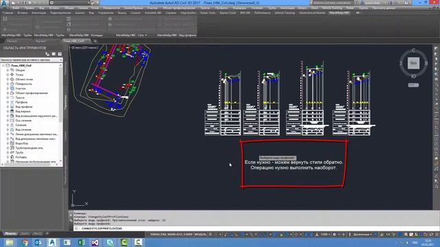Click the Виды сечений icon in the tree
The height and width of the screenshot is (247, 440).
pyautogui.click(x=12, y=130)
